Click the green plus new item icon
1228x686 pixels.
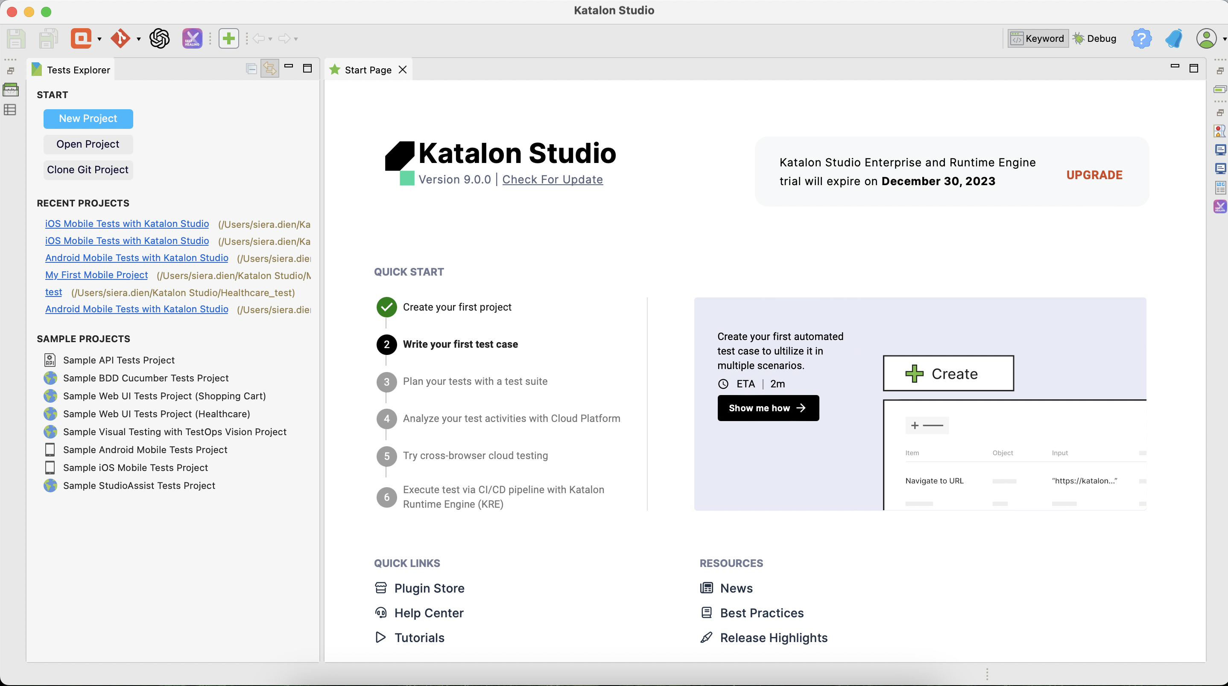(228, 38)
